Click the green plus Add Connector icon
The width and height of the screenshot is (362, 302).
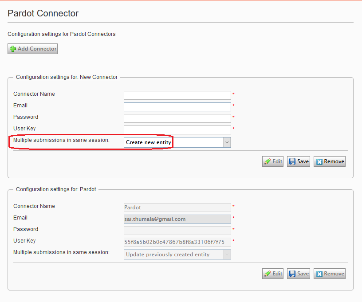click(x=13, y=49)
